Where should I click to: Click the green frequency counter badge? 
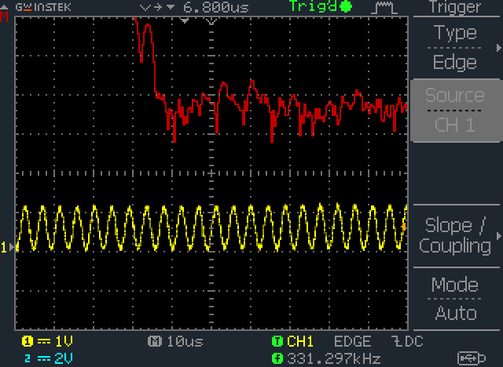(277, 358)
